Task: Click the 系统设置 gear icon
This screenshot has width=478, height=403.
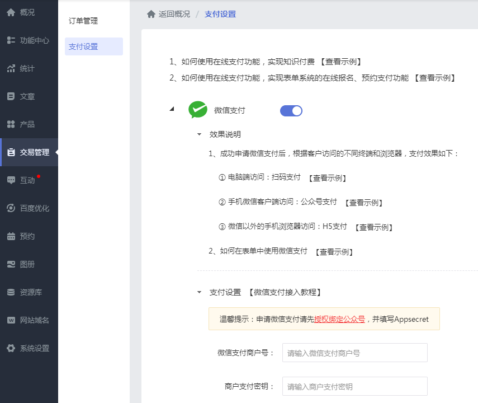Action: 11,348
